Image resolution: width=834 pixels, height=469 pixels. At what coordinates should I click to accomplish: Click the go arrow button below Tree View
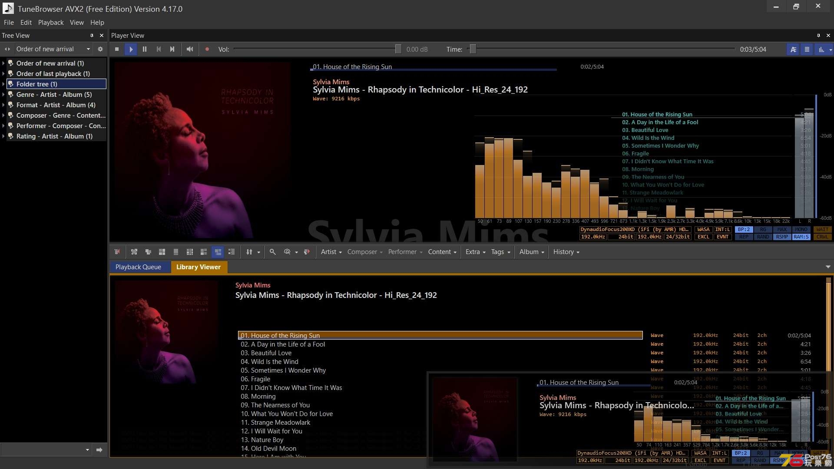pyautogui.click(x=99, y=450)
